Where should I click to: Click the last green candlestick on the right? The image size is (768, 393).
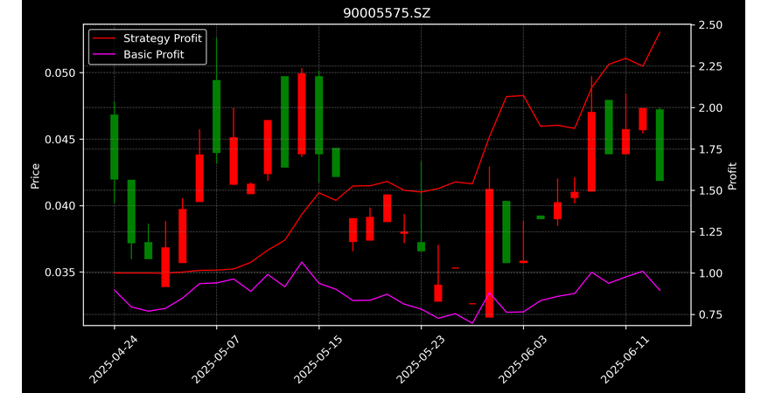coord(660,145)
